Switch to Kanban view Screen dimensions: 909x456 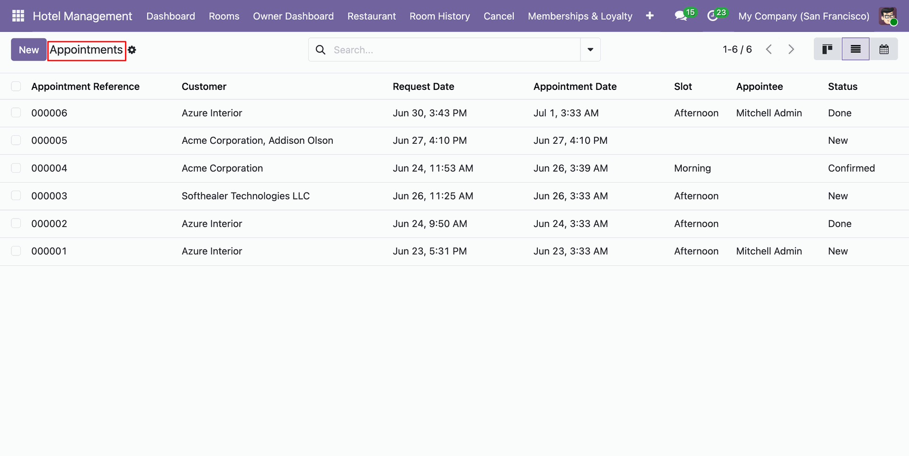click(x=828, y=49)
